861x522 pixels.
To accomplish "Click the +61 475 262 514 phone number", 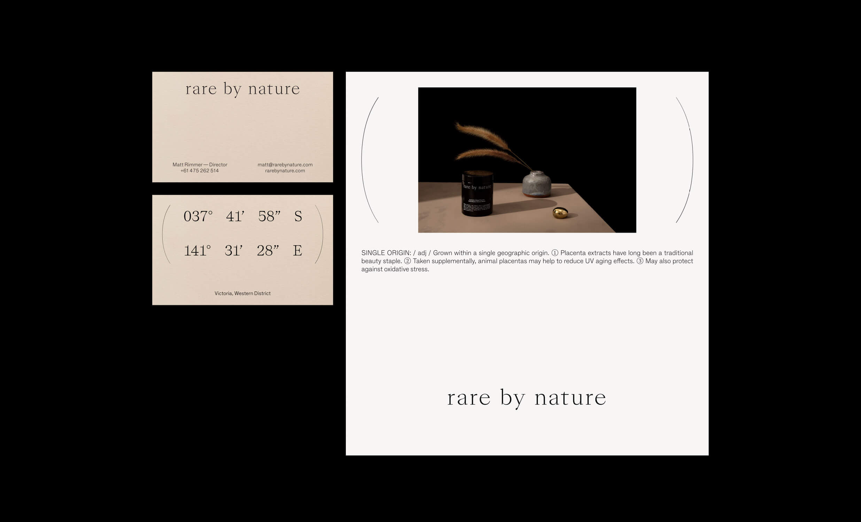I will (x=200, y=171).
